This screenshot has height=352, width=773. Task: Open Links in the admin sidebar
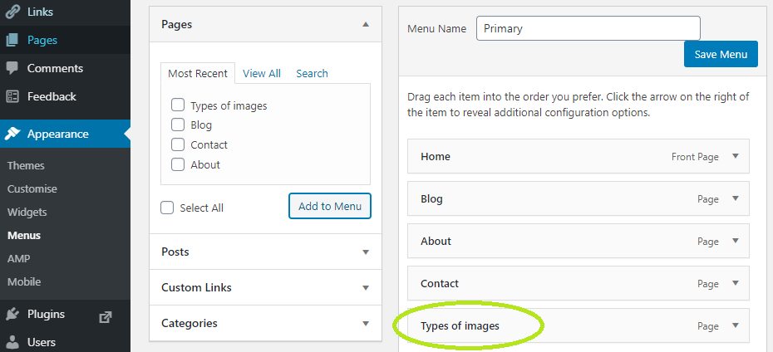pyautogui.click(x=40, y=12)
